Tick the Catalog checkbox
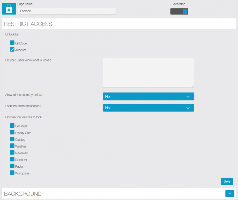Viewport: 238px width, 200px height. (x=12, y=139)
